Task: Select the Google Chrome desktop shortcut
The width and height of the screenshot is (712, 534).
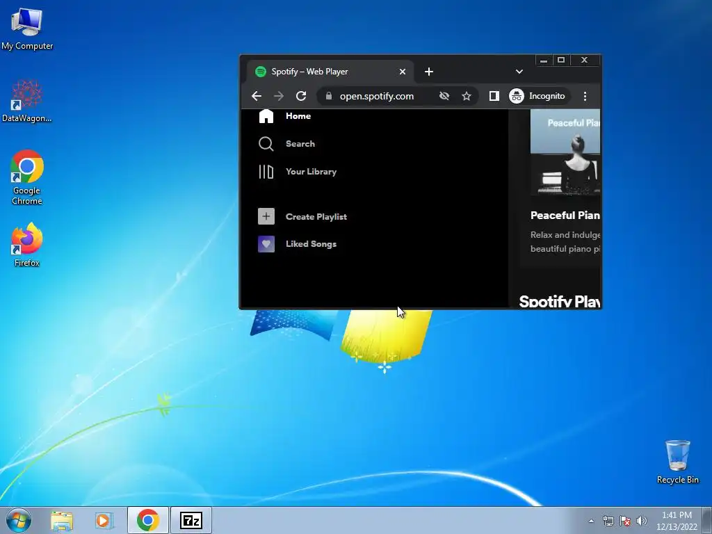Action: pyautogui.click(x=27, y=177)
